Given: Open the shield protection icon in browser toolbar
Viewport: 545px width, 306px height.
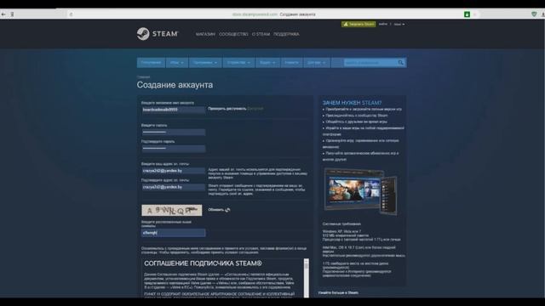Looking at the screenshot, I should pos(534,14).
